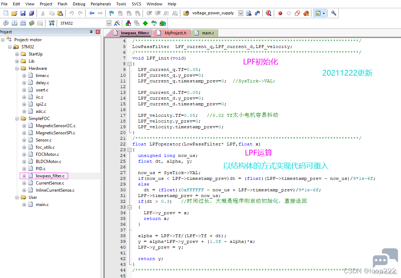Launch Pack Installer with the rightmost pack icon
The height and width of the screenshot is (278, 401).
(163, 23)
